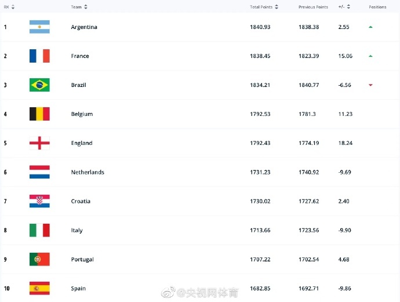Click the England flag icon
The height and width of the screenshot is (302, 400).
39,143
